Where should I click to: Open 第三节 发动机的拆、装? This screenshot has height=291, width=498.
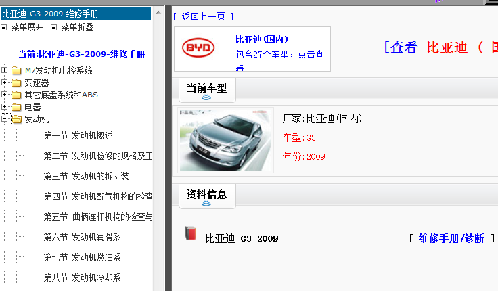tap(86, 177)
